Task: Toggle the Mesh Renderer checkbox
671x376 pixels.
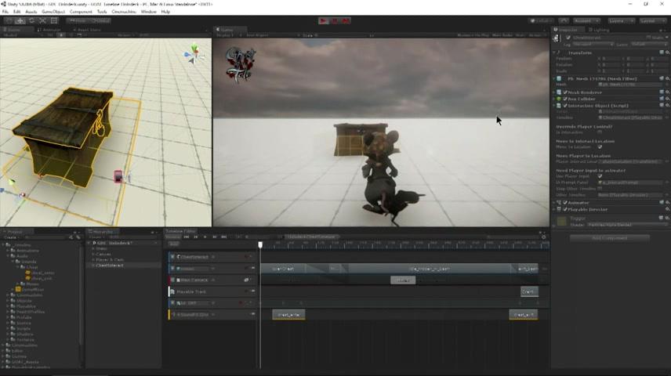Action: pyautogui.click(x=565, y=92)
